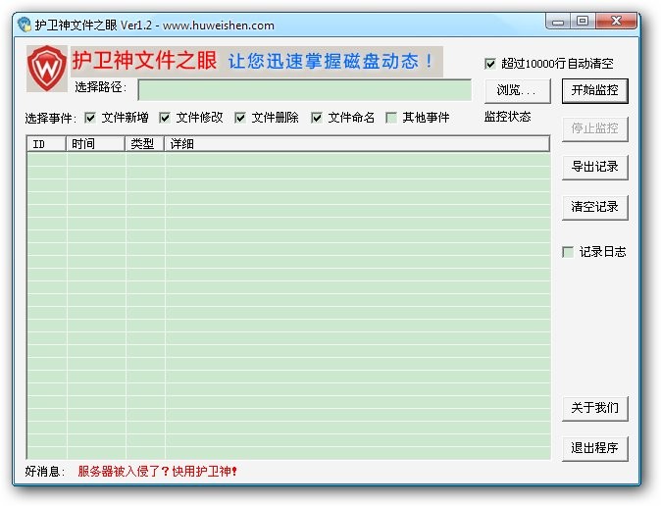This screenshot has height=506, width=661.
Task: Enable the 其他事件 checkbox
Action: click(391, 118)
